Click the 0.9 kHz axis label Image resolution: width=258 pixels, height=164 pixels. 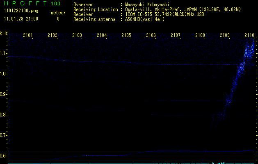3,94
